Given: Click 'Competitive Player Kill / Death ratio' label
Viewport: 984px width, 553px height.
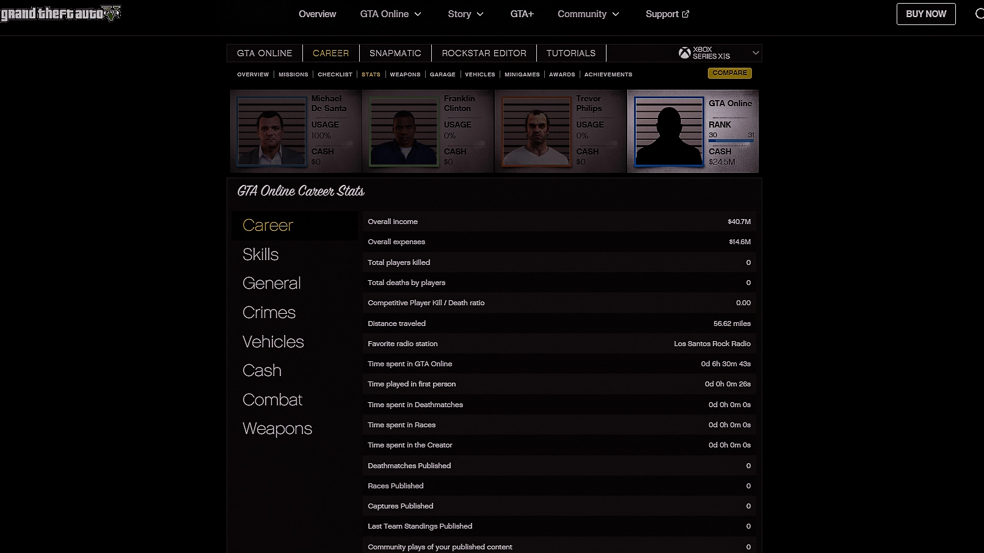Looking at the screenshot, I should (426, 303).
